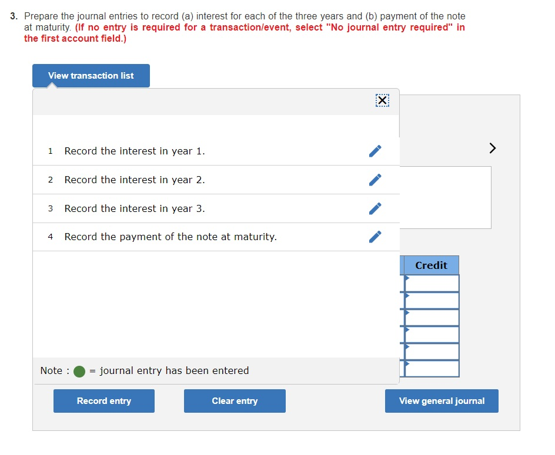Click Clear entry to reset the journal form

coord(235,400)
